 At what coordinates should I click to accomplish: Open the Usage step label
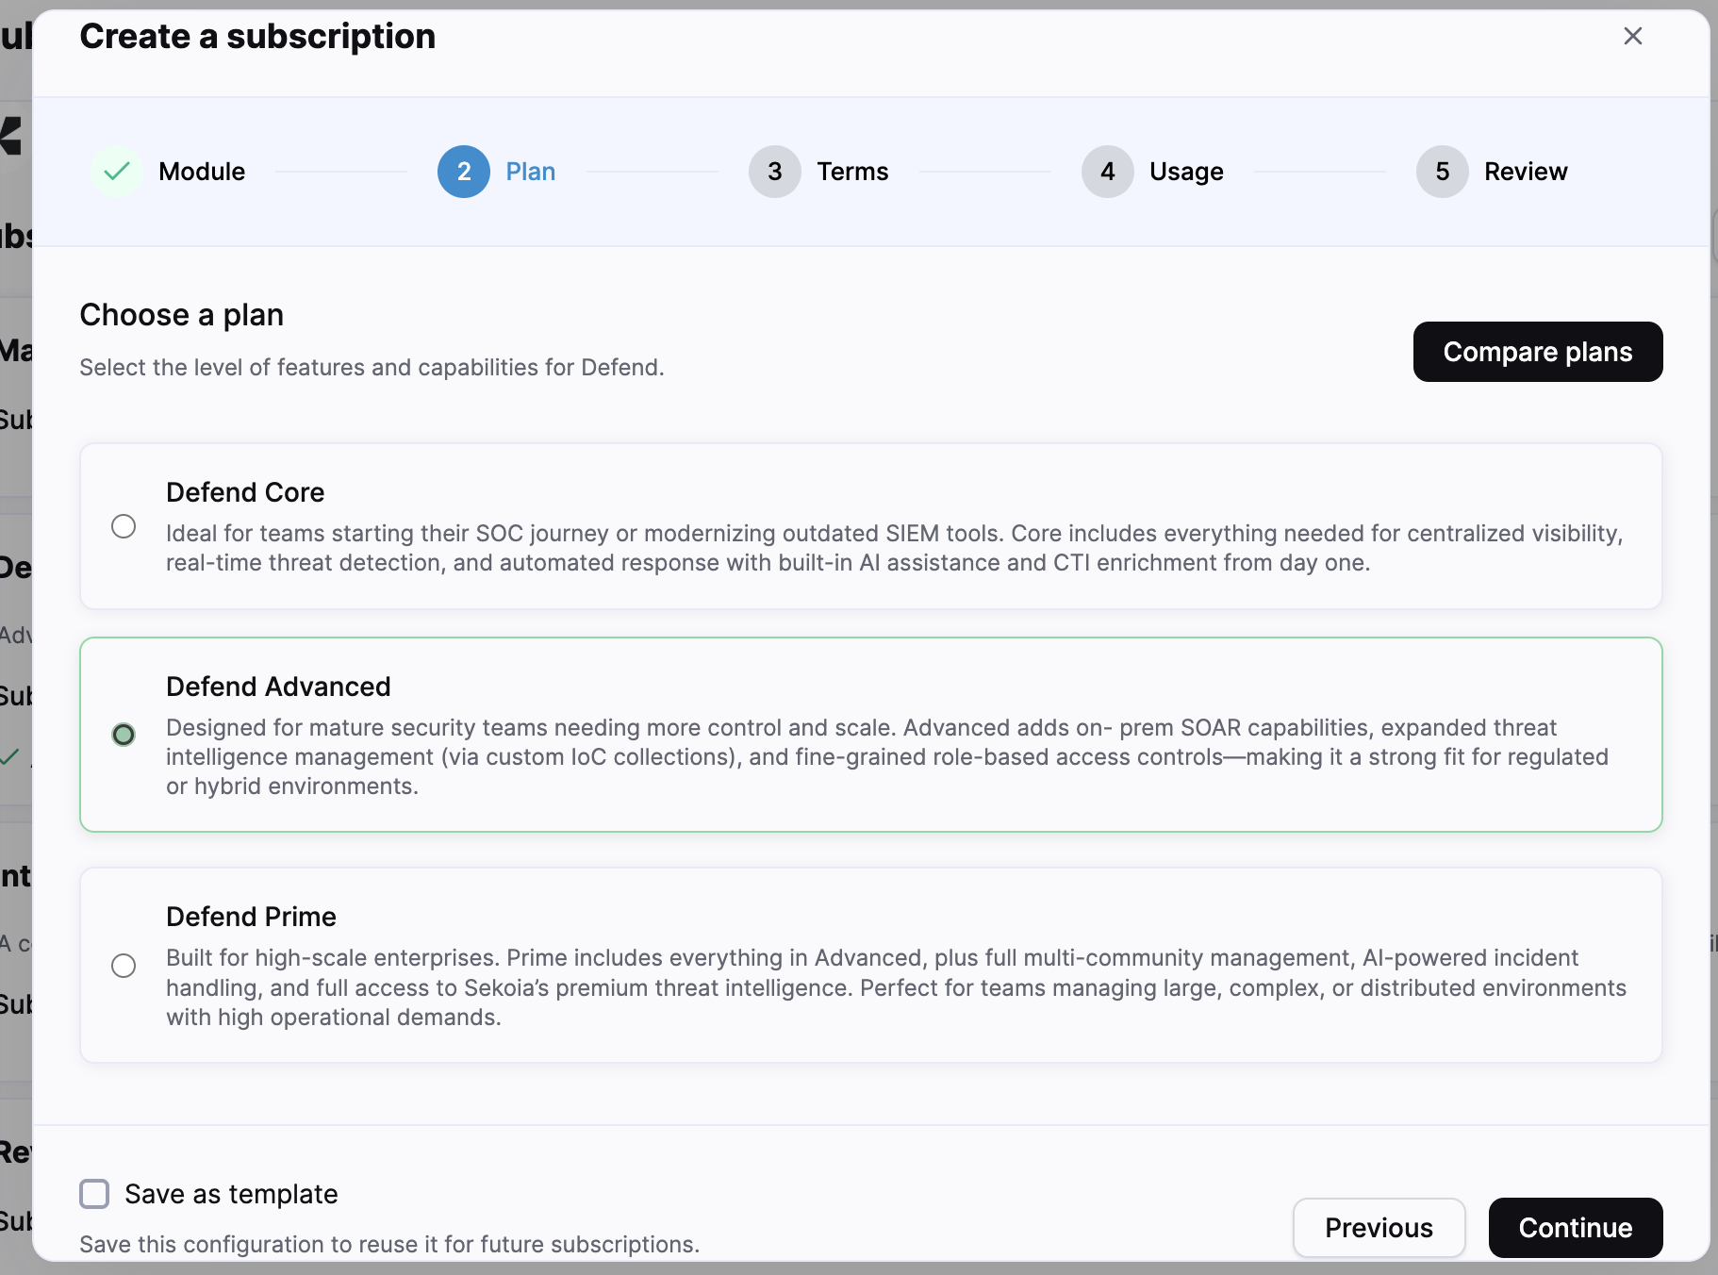[x=1186, y=172]
